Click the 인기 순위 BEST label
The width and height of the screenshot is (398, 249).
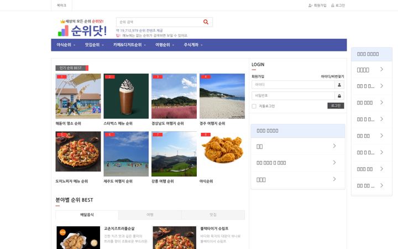tap(72, 68)
